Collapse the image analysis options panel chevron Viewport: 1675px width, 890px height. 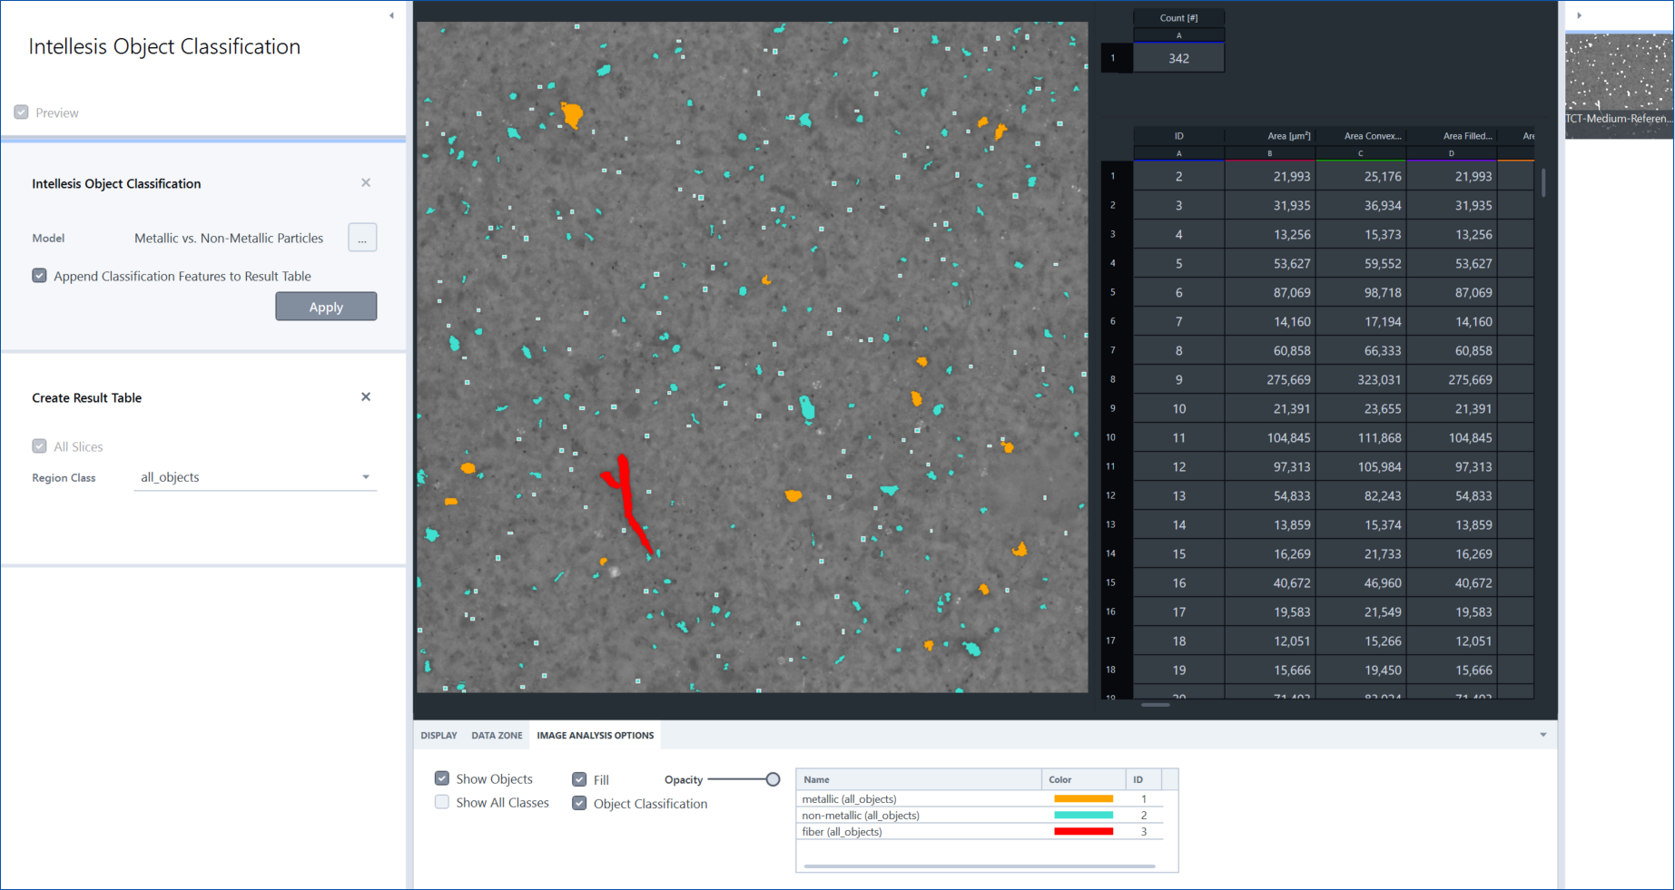[1543, 735]
